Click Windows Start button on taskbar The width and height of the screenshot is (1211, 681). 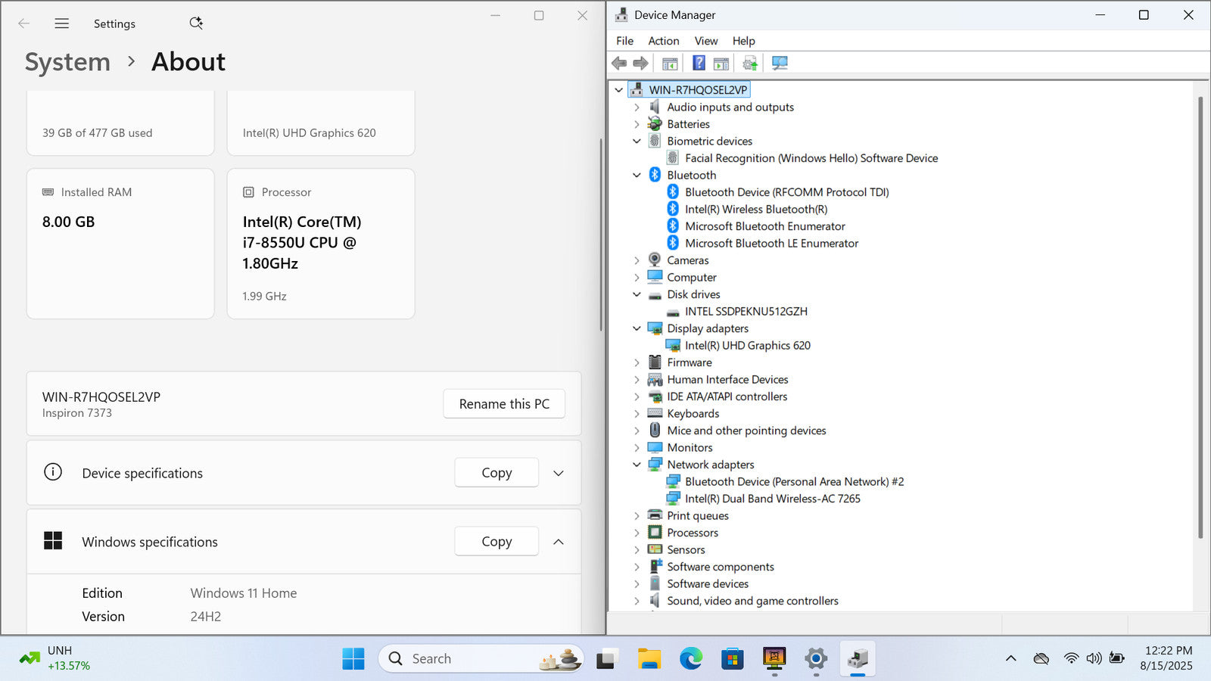click(353, 658)
